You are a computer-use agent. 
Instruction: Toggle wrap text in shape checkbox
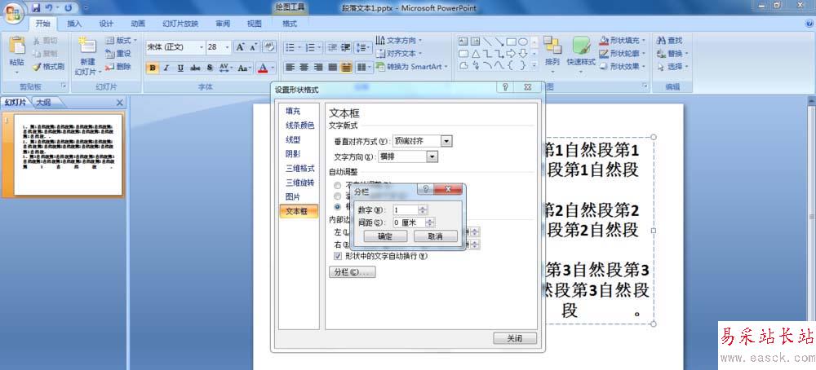338,256
